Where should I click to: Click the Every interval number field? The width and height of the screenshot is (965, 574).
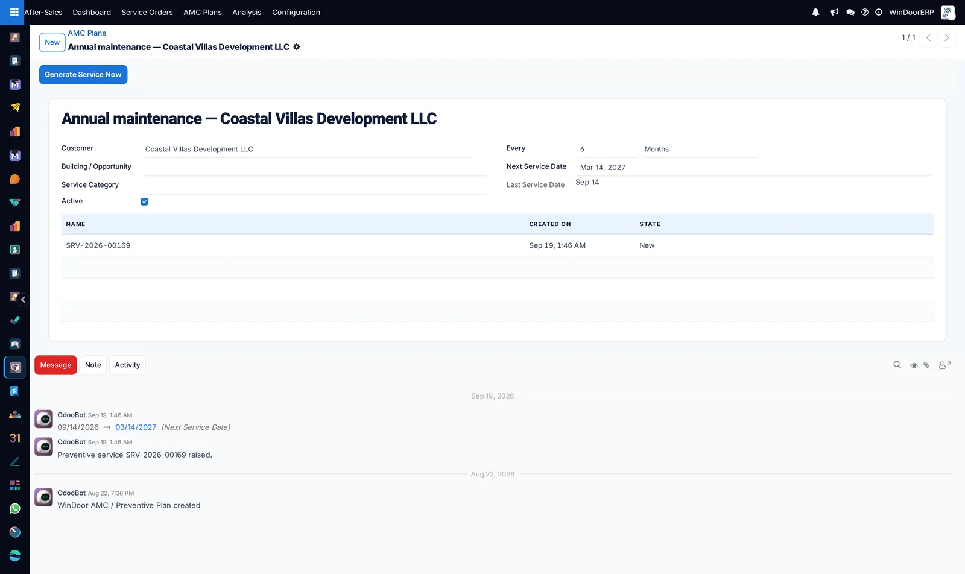tap(607, 149)
